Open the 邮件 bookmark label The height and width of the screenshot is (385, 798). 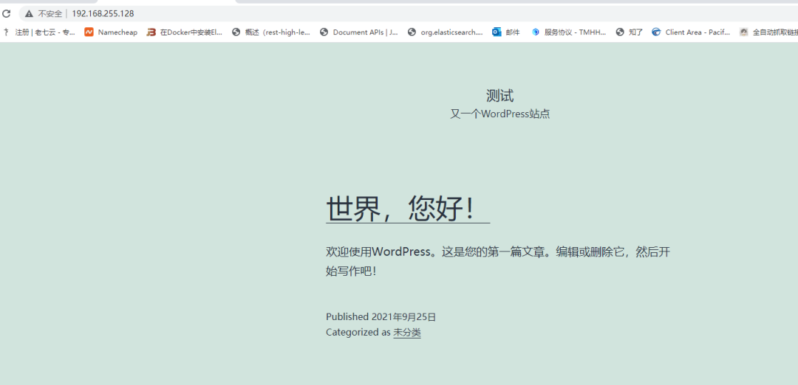513,32
